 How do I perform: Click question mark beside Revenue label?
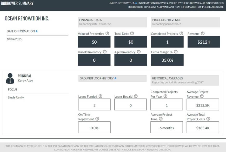point(203,34)
